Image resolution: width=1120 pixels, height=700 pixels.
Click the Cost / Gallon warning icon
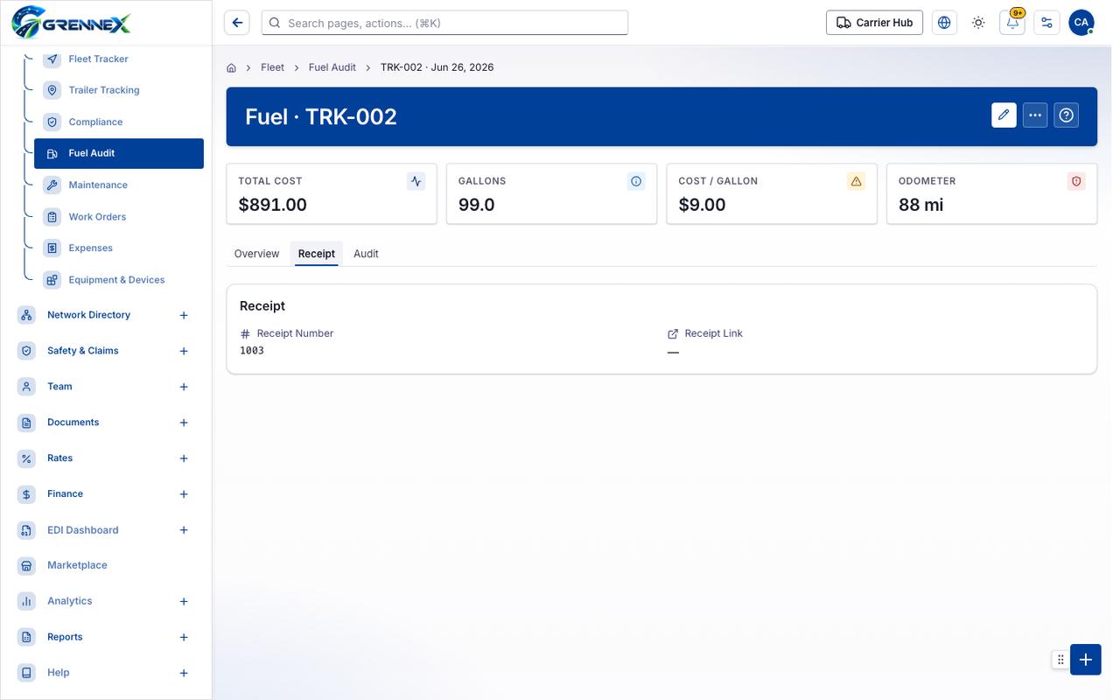tap(857, 181)
